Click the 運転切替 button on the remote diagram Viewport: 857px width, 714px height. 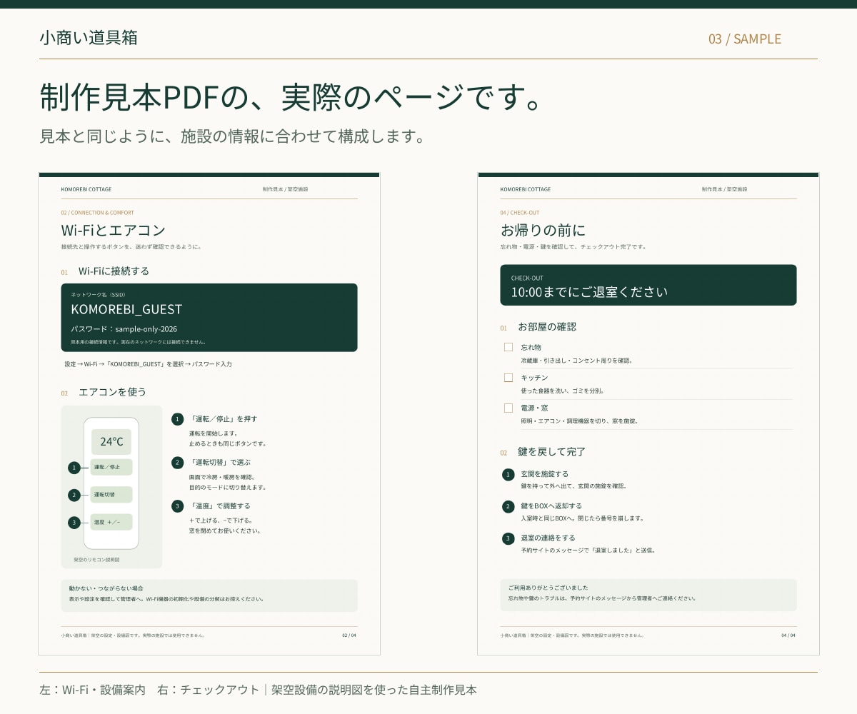pos(111,495)
